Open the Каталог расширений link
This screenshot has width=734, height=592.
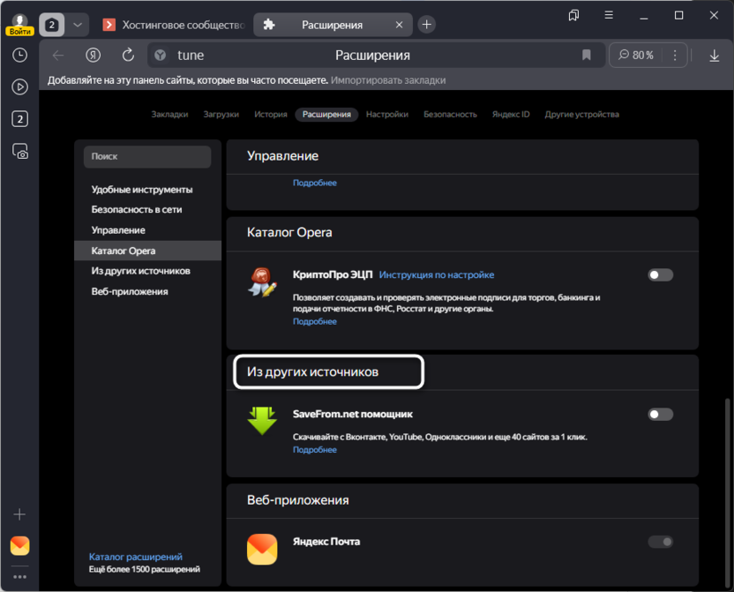[x=136, y=557]
